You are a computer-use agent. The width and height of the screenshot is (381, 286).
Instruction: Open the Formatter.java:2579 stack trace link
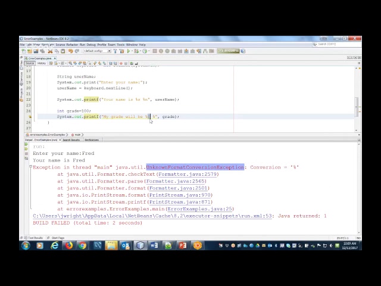point(188,175)
